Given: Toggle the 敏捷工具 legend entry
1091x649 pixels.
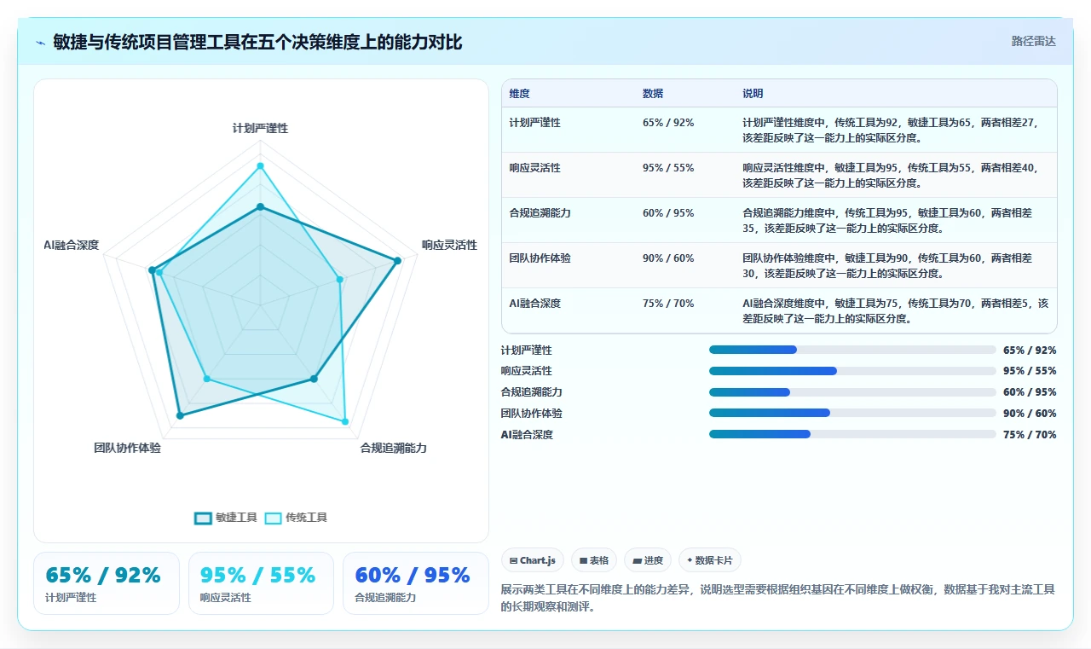Looking at the screenshot, I should pyautogui.click(x=226, y=518).
